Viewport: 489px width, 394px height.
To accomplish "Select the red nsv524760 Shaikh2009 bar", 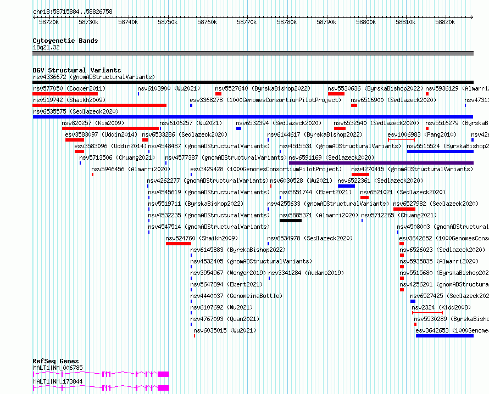I will [x=179, y=244].
